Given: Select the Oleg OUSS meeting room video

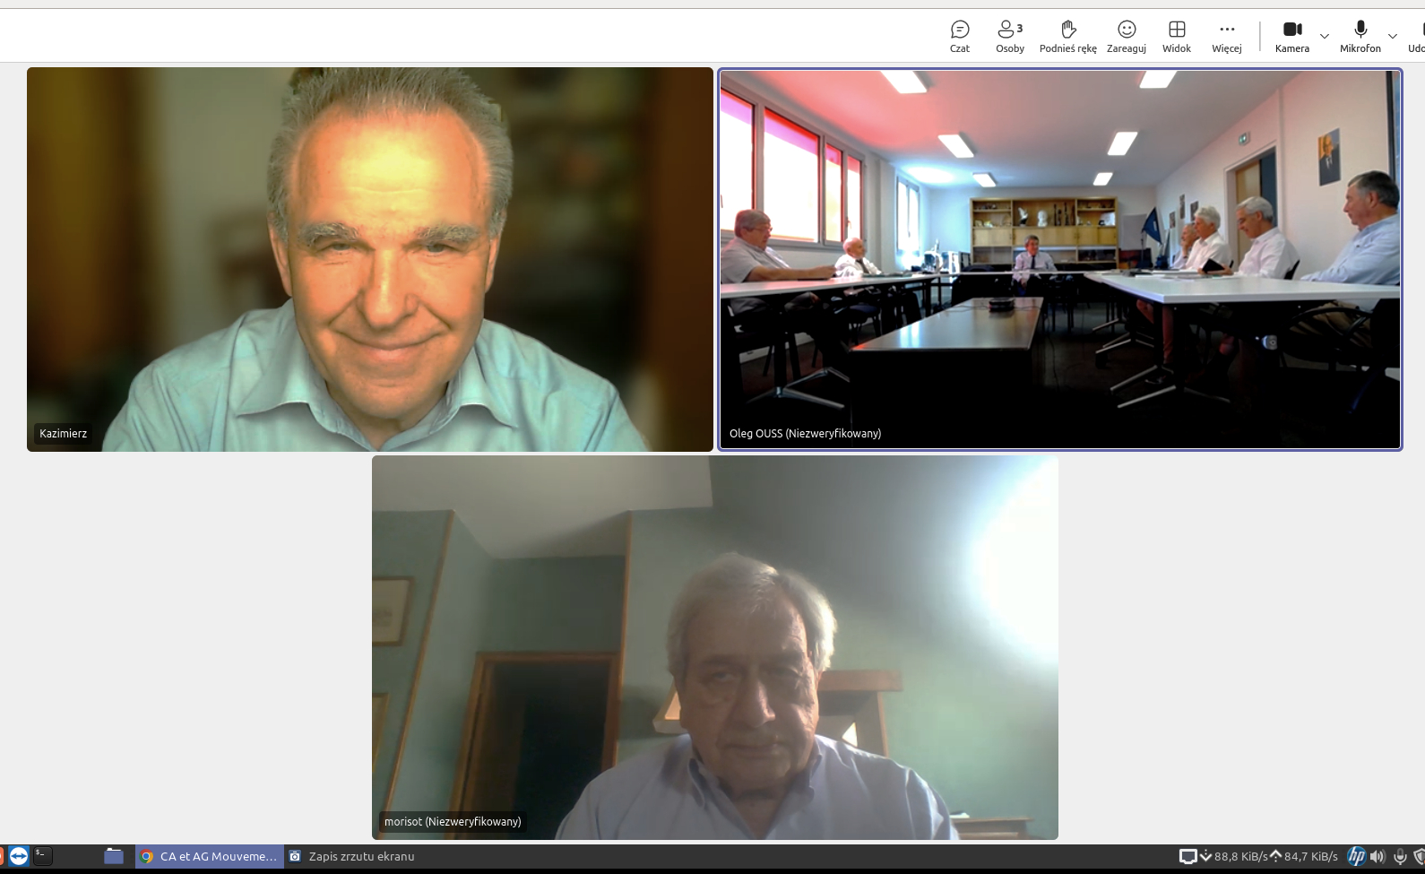Looking at the screenshot, I should pyautogui.click(x=1060, y=259).
